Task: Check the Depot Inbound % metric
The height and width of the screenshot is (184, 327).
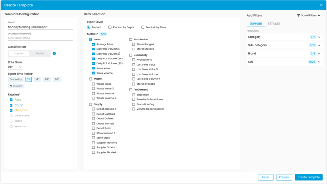Action: click(93, 109)
